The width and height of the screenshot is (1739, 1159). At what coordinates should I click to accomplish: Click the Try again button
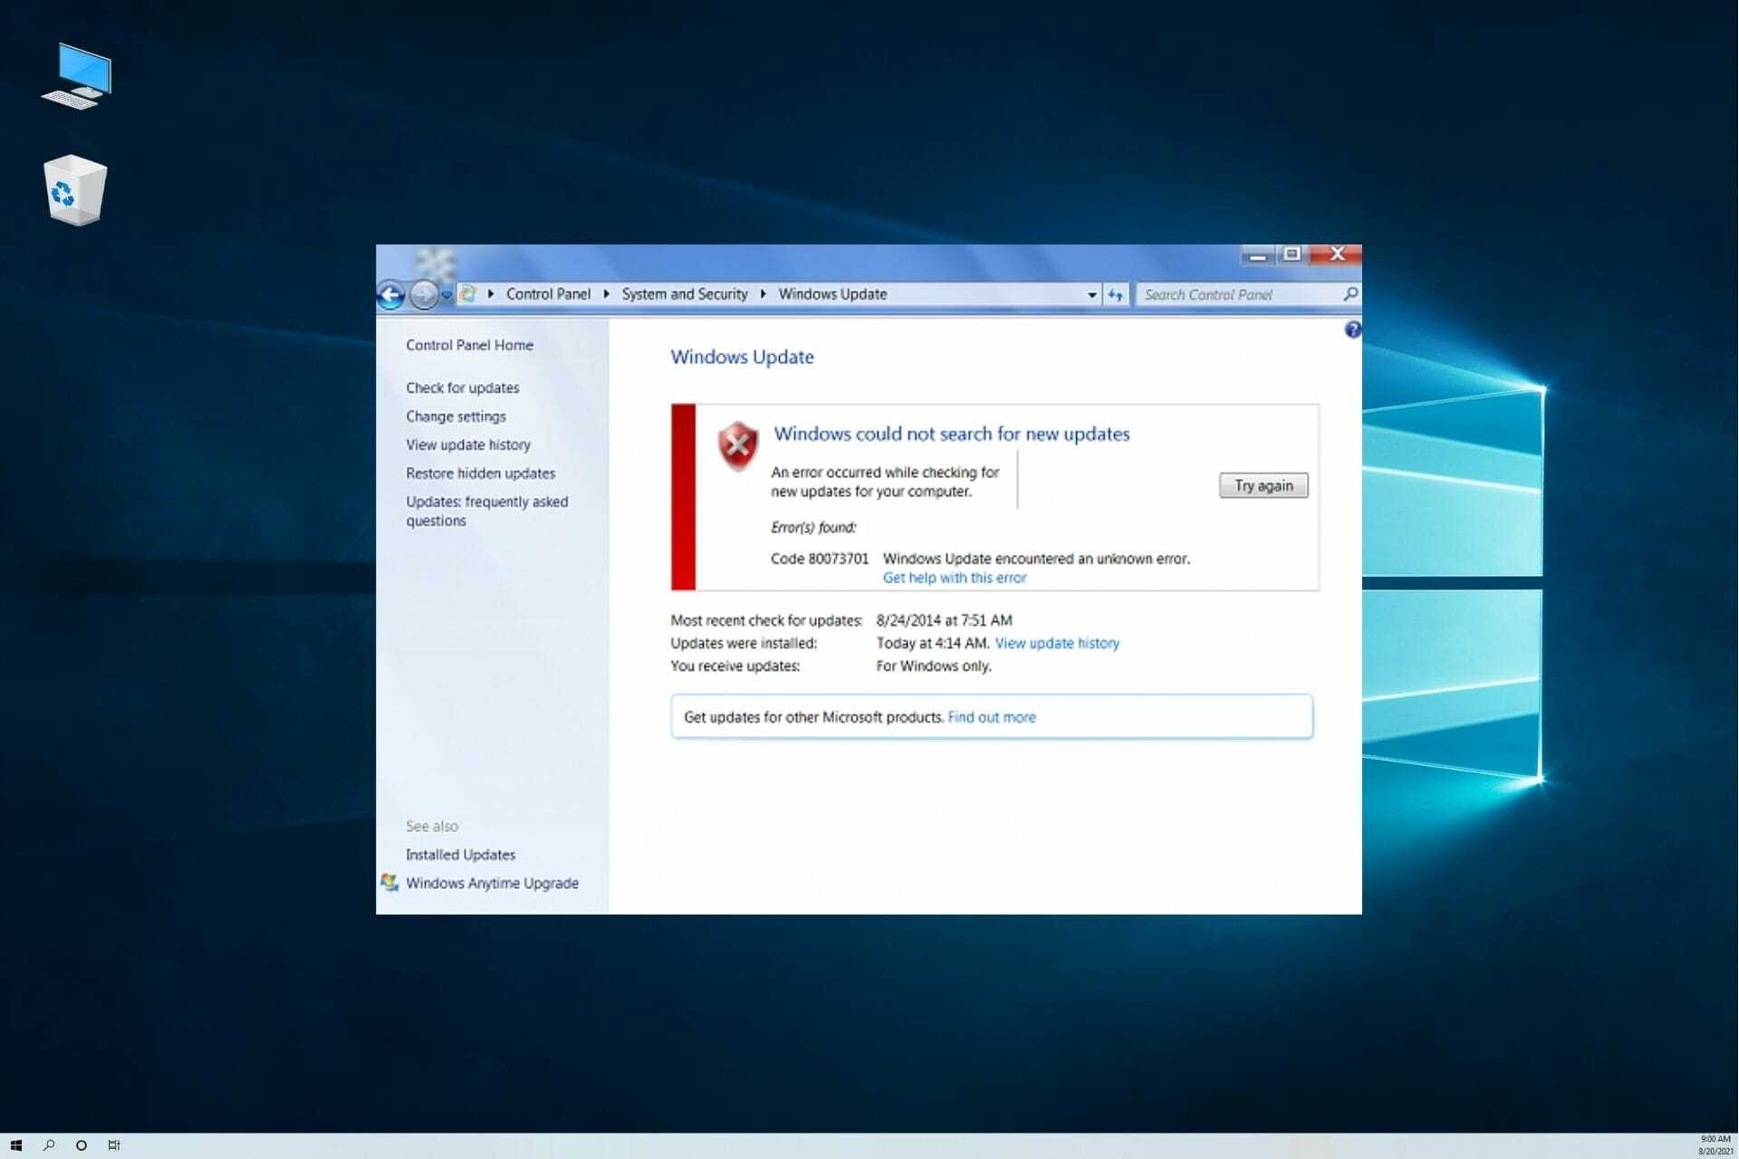click(x=1263, y=486)
